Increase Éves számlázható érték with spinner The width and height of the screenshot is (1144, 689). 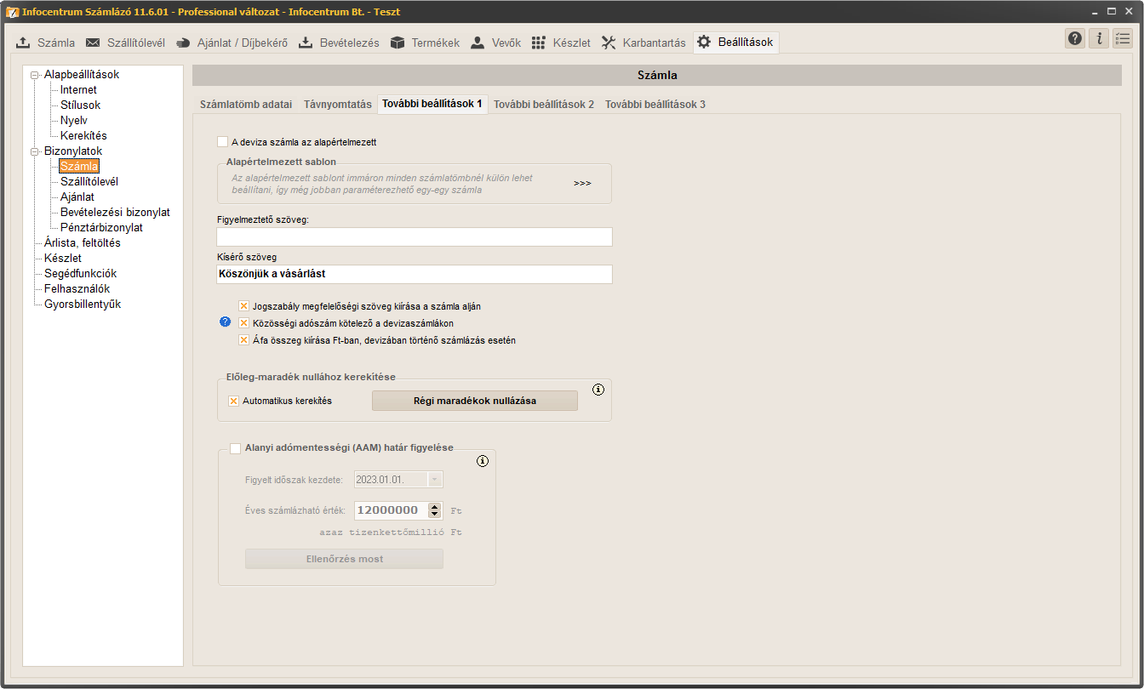click(x=435, y=507)
